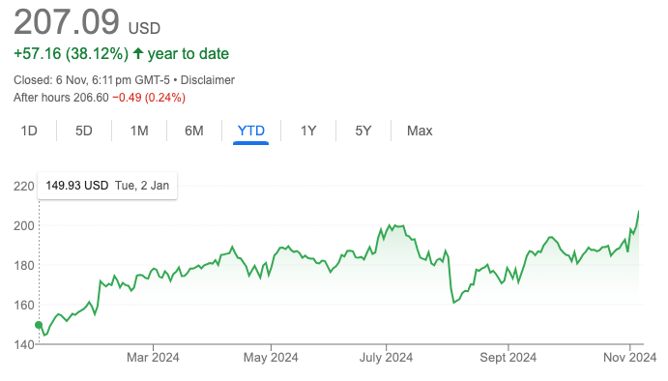668x381 pixels.
Task: Select the 1D time range tab
Action: pos(29,131)
